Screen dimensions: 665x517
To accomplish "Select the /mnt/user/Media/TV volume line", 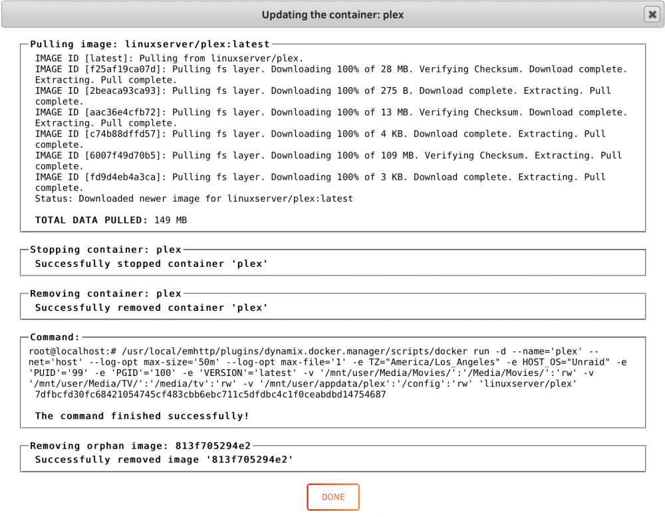I will click(303, 384).
